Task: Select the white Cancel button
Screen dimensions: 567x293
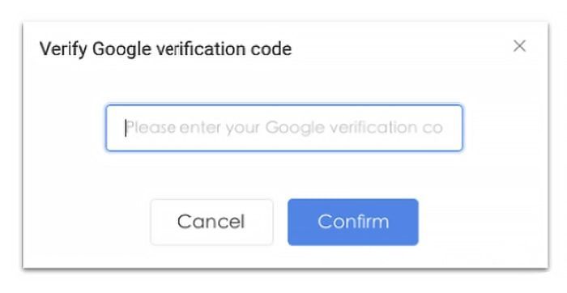Action: 211,222
